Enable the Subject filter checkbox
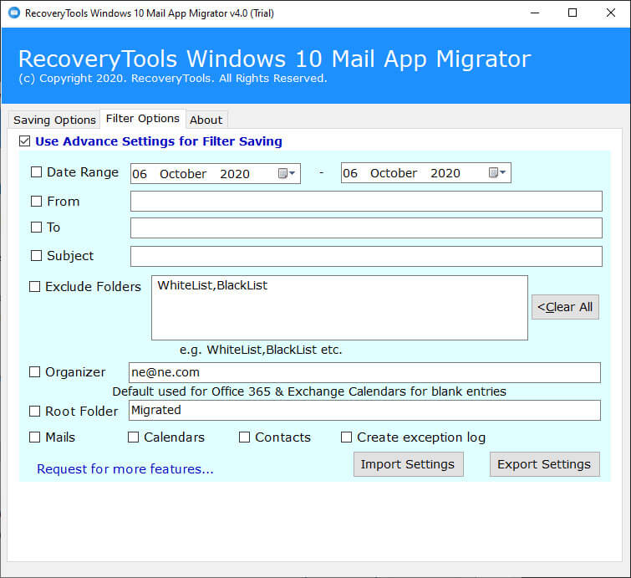The height and width of the screenshot is (578, 631). point(36,255)
